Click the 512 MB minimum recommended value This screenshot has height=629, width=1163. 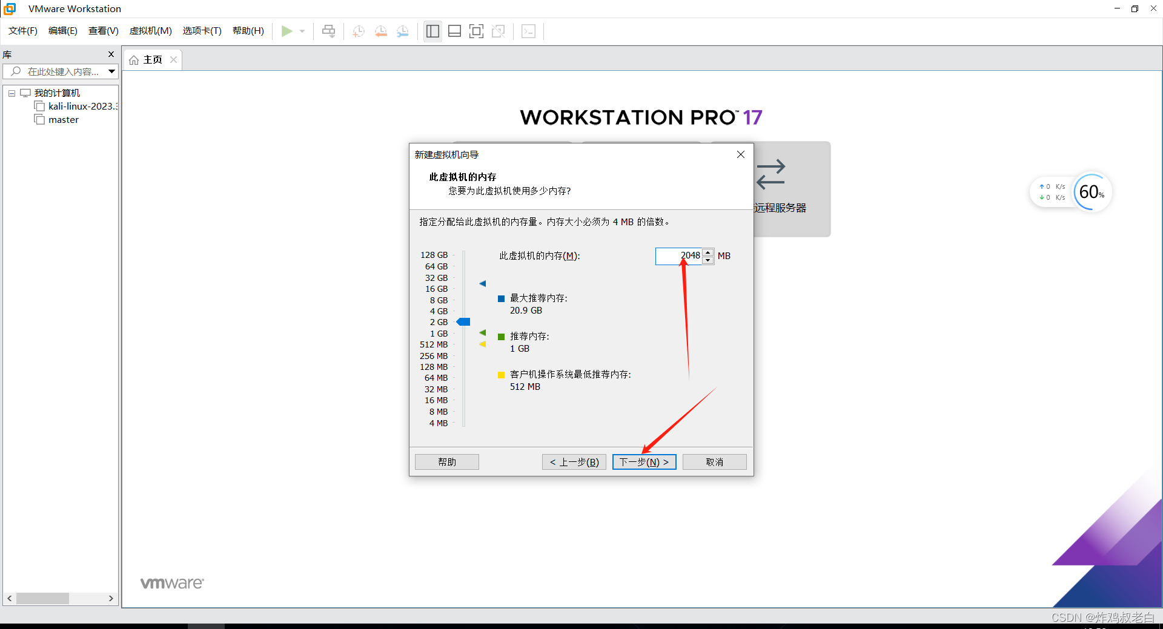(525, 387)
